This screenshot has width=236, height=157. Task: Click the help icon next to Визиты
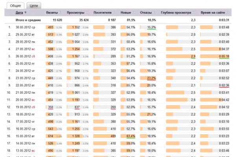coord(61,13)
